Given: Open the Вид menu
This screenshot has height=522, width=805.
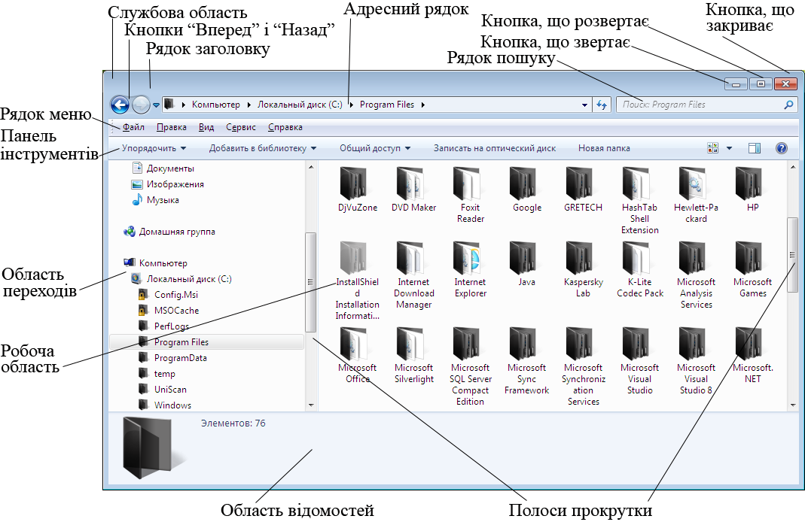Looking at the screenshot, I should click(206, 127).
